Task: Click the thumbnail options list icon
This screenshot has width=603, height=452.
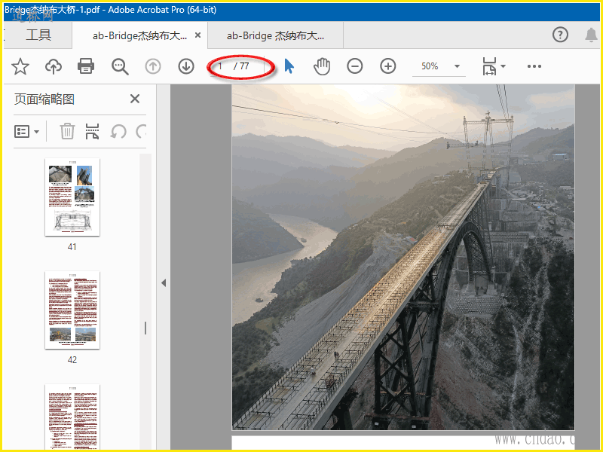Action: [x=22, y=131]
